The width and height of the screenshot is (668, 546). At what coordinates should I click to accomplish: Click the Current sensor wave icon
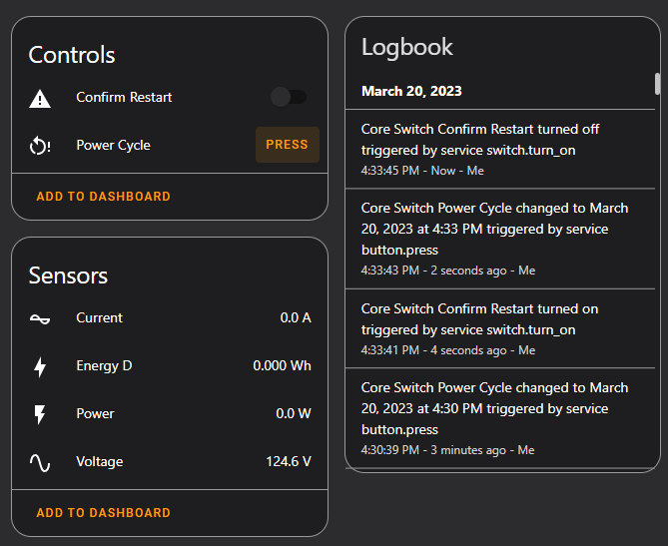click(x=40, y=318)
